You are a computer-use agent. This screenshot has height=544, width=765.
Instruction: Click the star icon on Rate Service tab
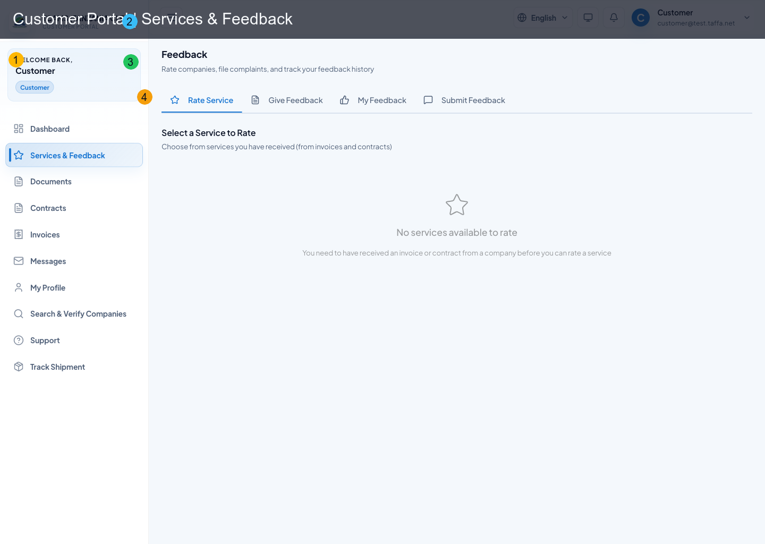pos(175,100)
